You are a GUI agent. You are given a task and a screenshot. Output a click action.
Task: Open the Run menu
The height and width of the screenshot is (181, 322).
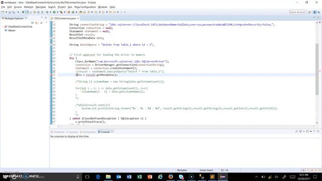tap(70, 7)
